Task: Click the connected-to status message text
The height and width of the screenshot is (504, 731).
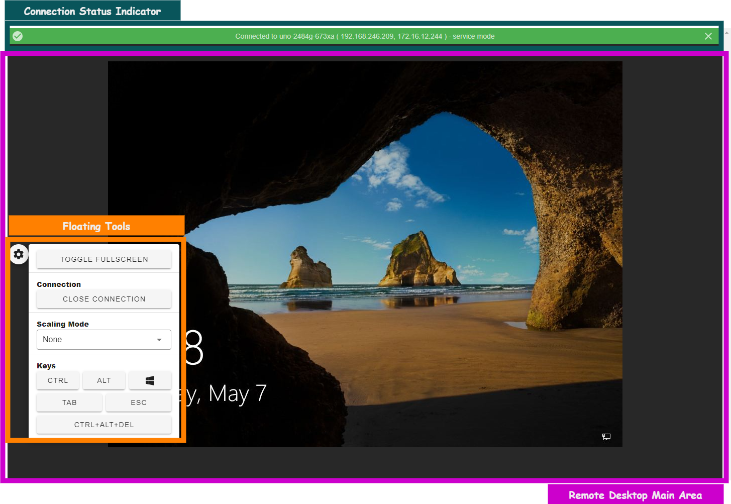Action: pos(365,36)
